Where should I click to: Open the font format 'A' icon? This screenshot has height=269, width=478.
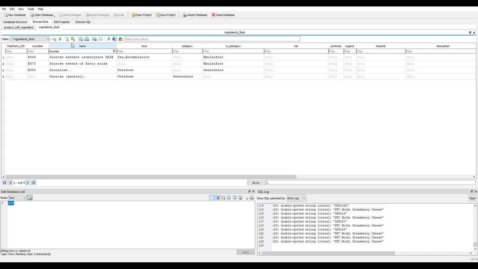(108, 39)
